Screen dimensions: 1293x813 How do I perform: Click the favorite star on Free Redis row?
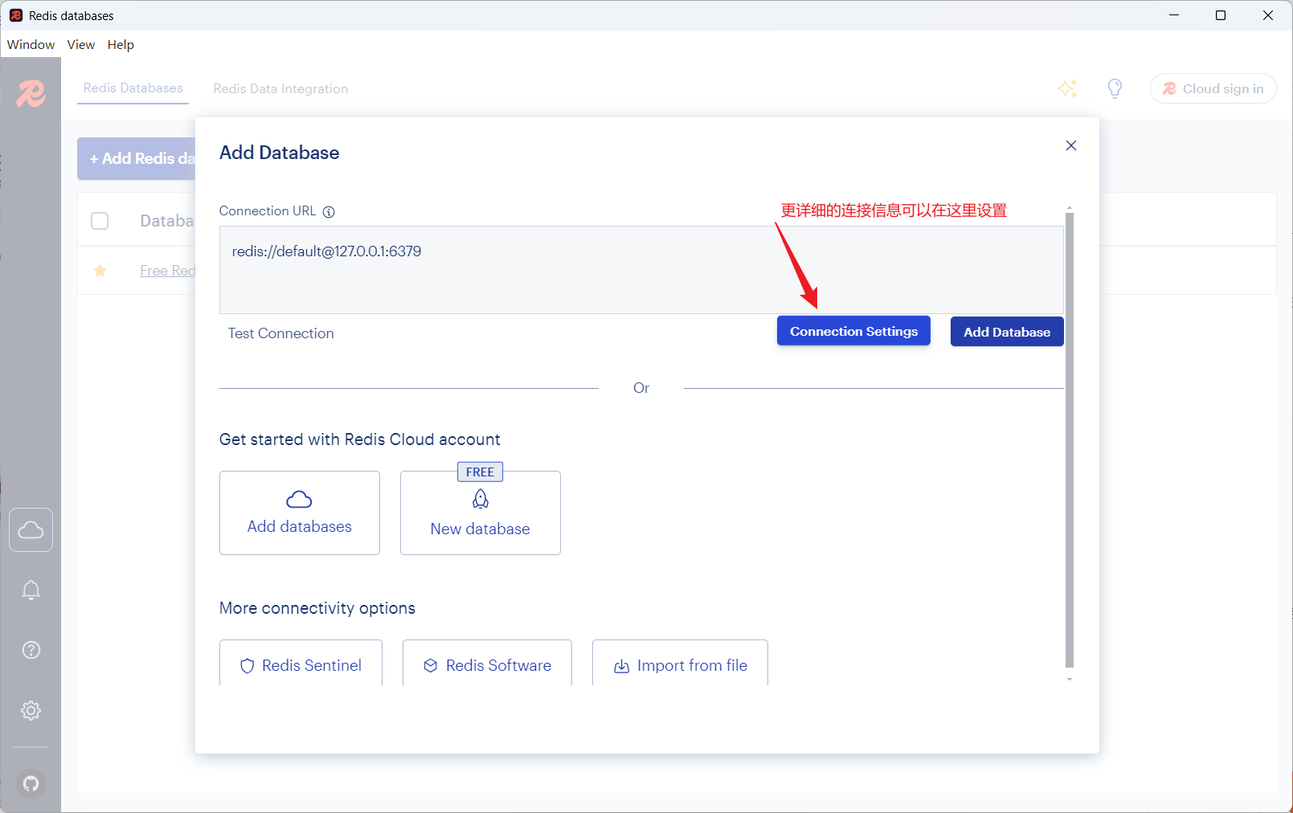tap(100, 271)
